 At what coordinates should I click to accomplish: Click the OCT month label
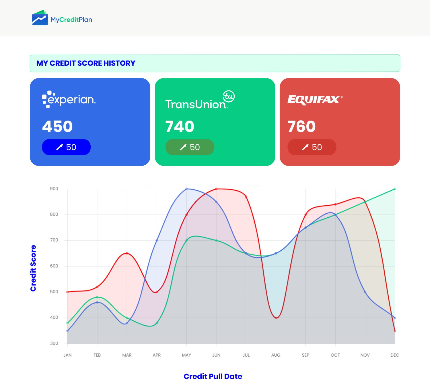coord(335,355)
